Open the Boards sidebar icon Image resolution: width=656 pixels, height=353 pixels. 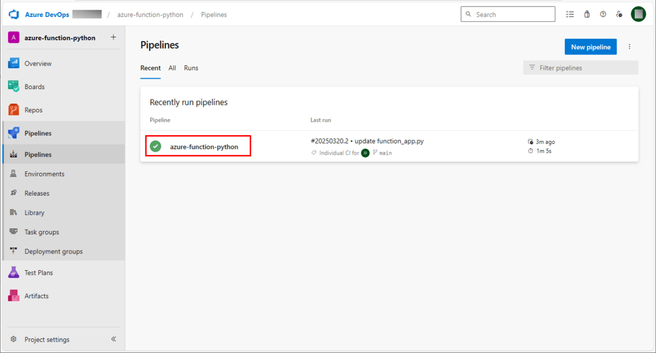coord(14,87)
